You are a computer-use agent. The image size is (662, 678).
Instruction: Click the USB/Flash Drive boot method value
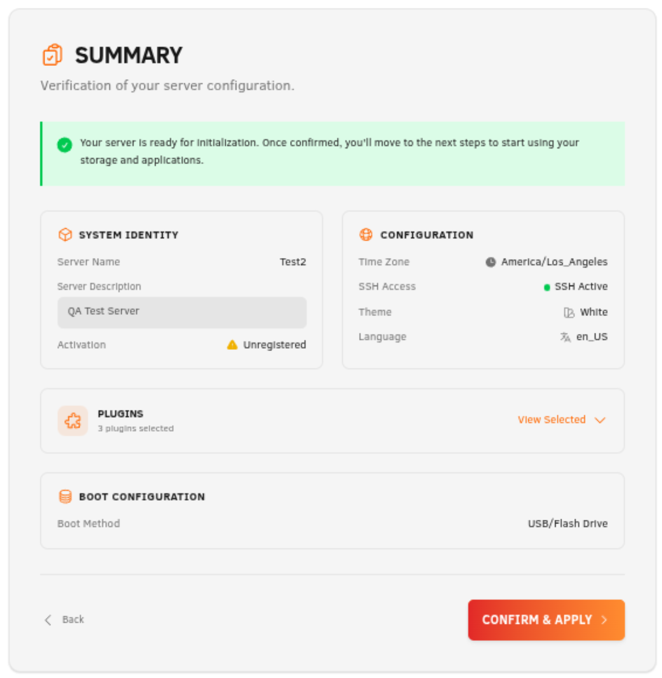[x=567, y=524]
